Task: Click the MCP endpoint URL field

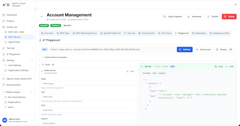Action: click(112, 49)
